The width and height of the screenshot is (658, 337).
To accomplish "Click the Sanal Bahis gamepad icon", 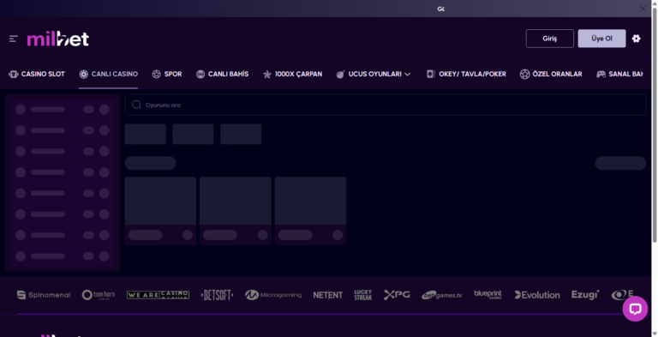I will tap(601, 75).
